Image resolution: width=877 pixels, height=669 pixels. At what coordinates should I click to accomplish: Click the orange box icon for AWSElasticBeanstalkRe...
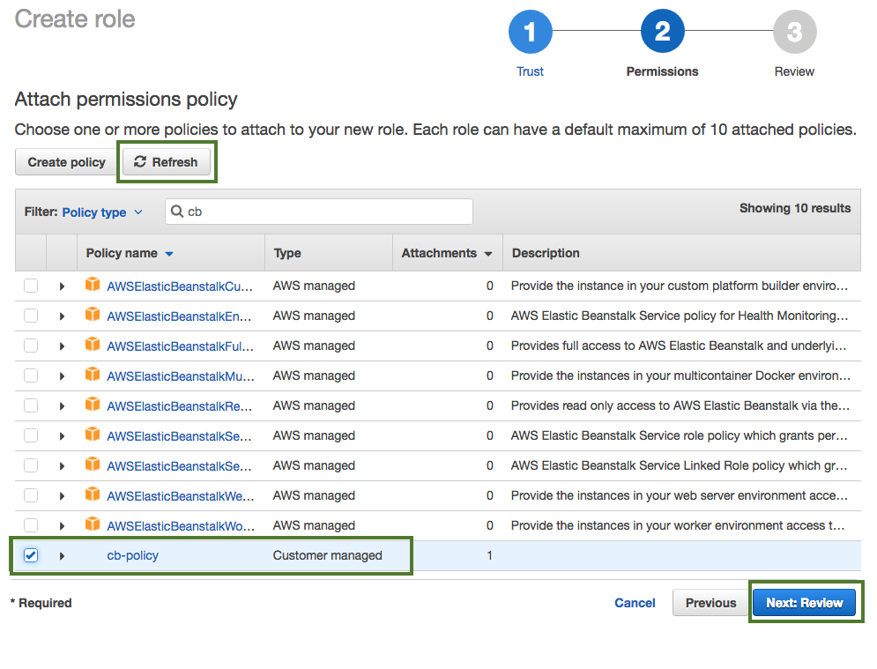(x=93, y=405)
